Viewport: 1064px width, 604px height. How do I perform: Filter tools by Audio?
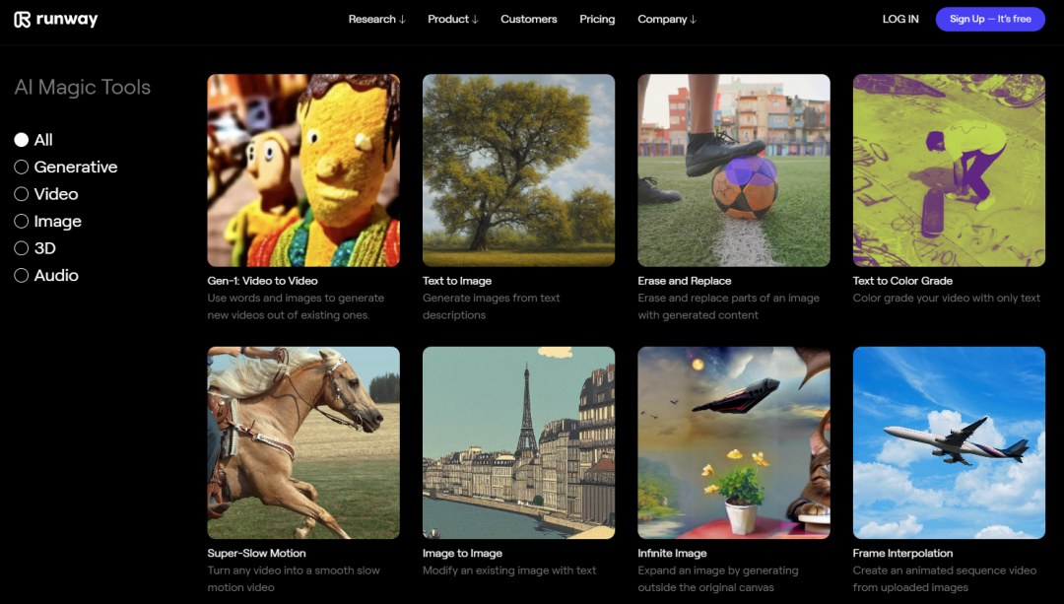click(x=22, y=276)
